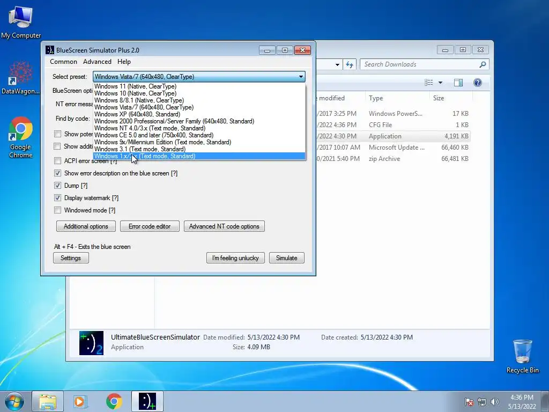Click the taskbar clock showing 4:36 PM

(522, 402)
